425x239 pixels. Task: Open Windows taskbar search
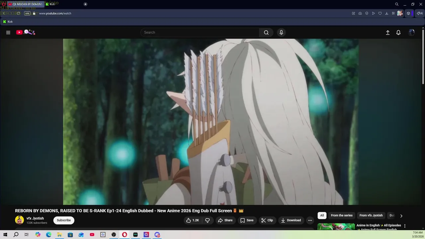pyautogui.click(x=16, y=235)
